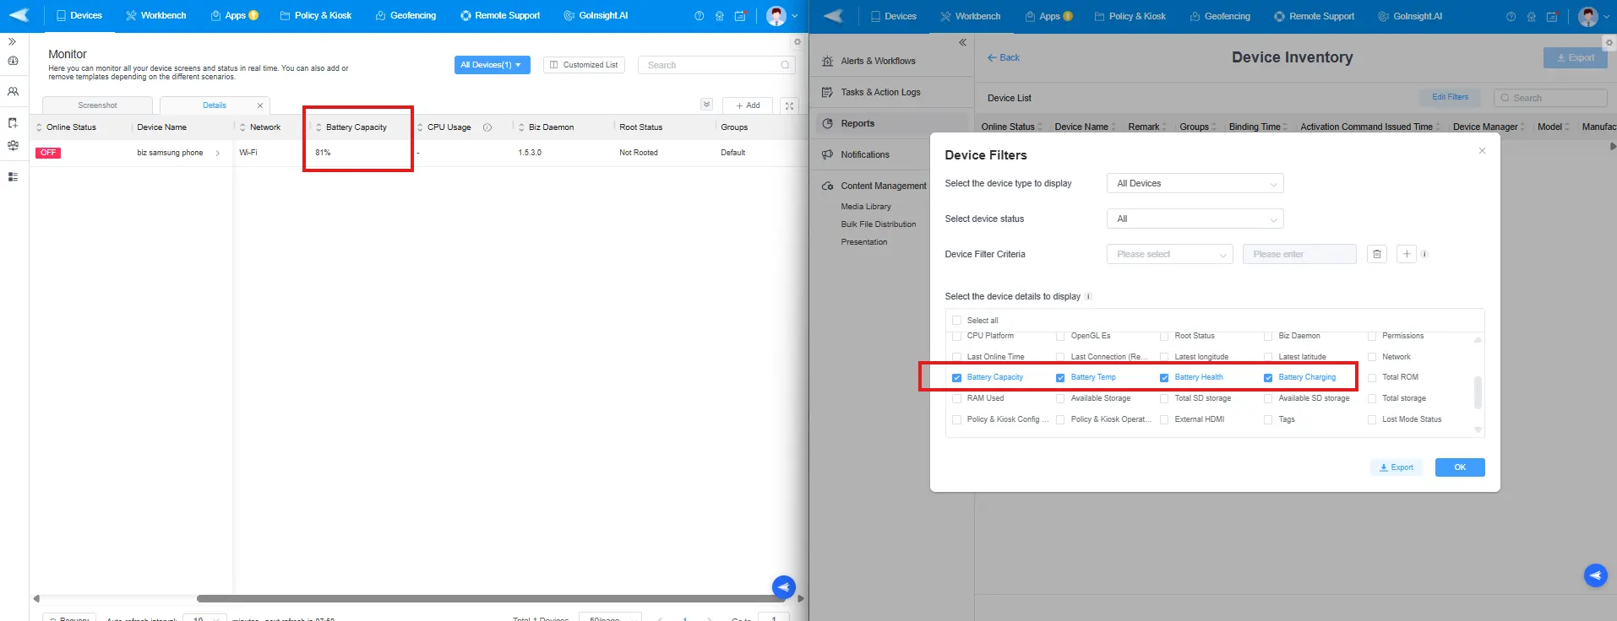
Task: Close the Device Filters dialog
Action: (x=1482, y=151)
